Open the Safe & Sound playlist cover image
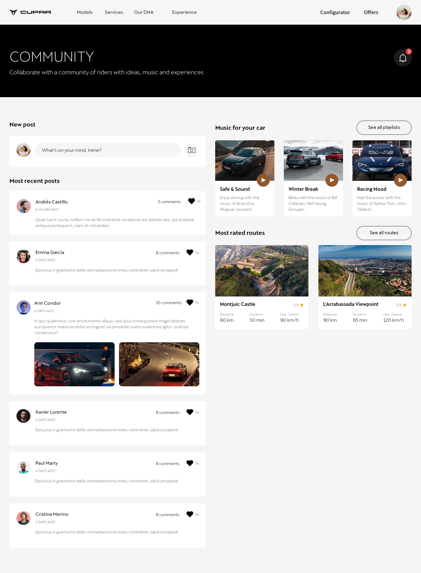 click(245, 161)
